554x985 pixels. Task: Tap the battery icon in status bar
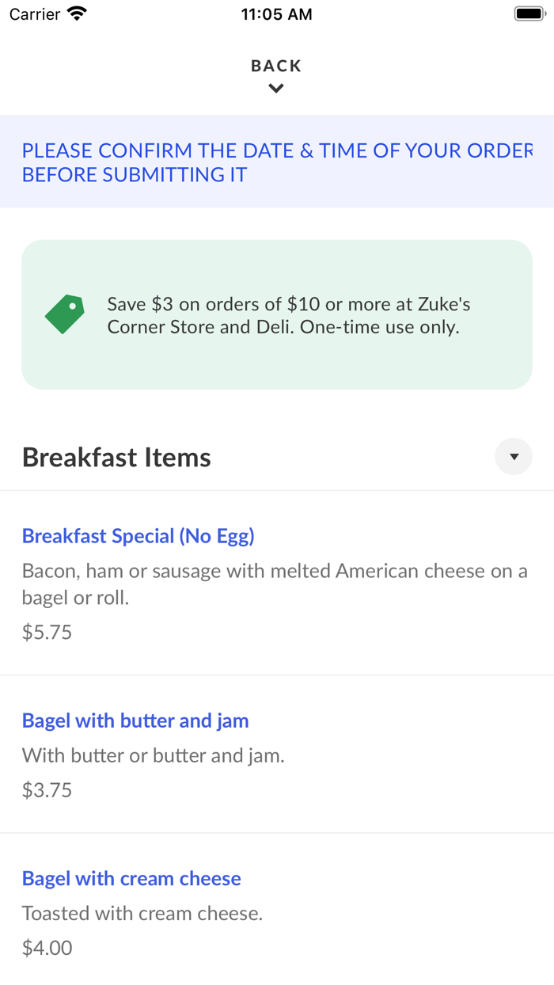click(x=529, y=13)
